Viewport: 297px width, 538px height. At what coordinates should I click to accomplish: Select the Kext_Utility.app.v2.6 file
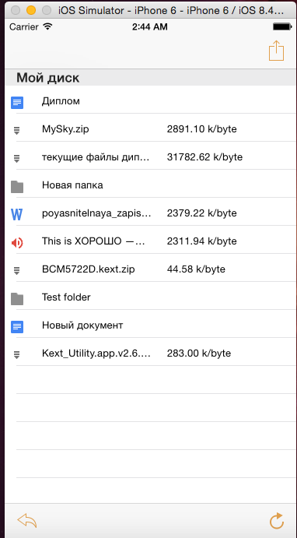pyautogui.click(x=151, y=353)
